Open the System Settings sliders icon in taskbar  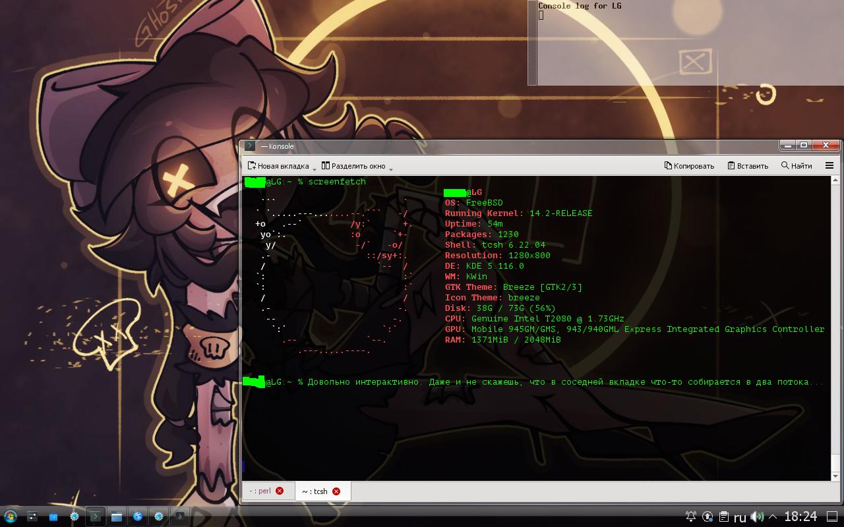click(32, 516)
